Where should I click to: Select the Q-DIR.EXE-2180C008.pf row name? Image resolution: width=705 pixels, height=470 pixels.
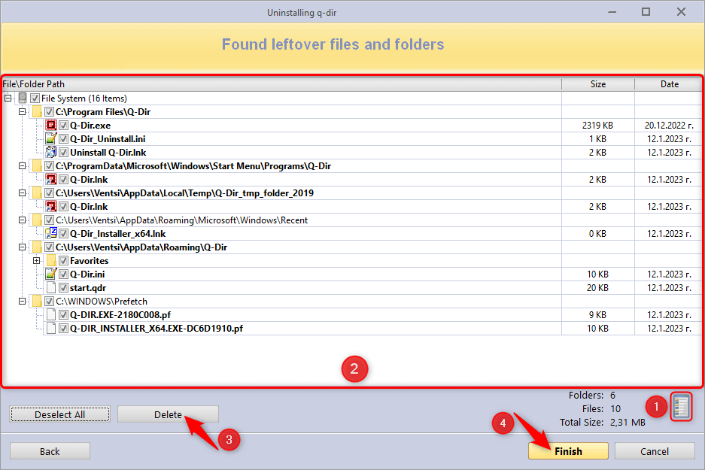(x=120, y=314)
